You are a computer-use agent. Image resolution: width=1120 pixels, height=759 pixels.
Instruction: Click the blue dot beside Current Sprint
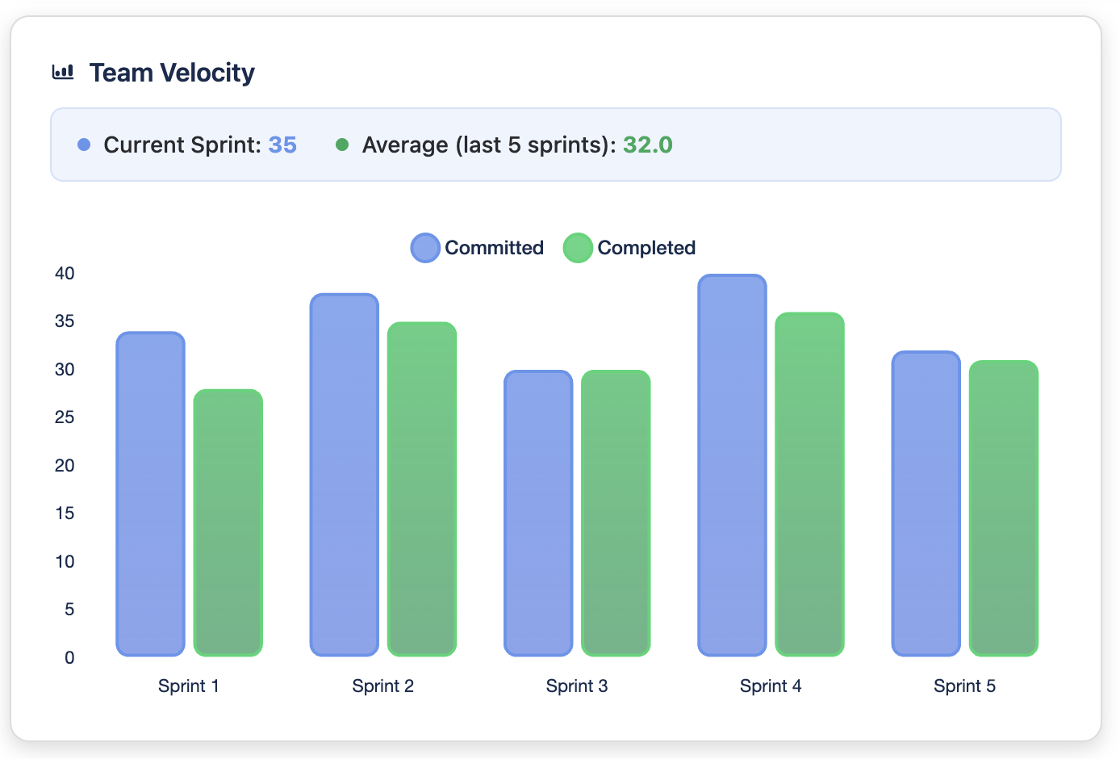[84, 145]
